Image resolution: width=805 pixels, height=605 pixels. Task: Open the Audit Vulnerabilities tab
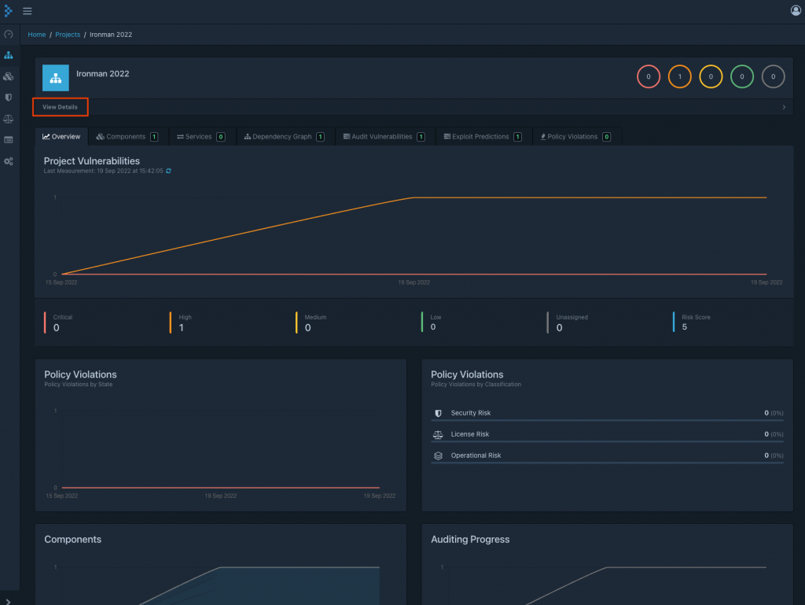384,137
